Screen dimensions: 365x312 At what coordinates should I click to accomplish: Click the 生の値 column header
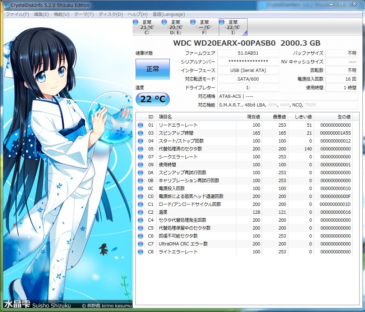click(x=333, y=117)
